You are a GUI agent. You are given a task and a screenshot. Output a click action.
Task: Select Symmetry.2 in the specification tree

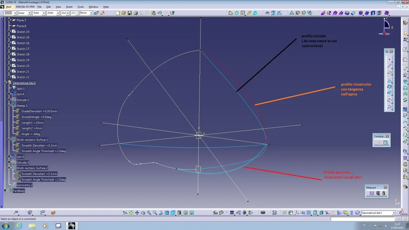(x=24, y=185)
